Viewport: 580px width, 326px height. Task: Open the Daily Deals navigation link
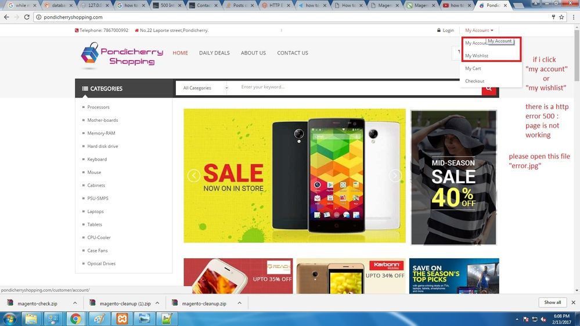click(214, 53)
